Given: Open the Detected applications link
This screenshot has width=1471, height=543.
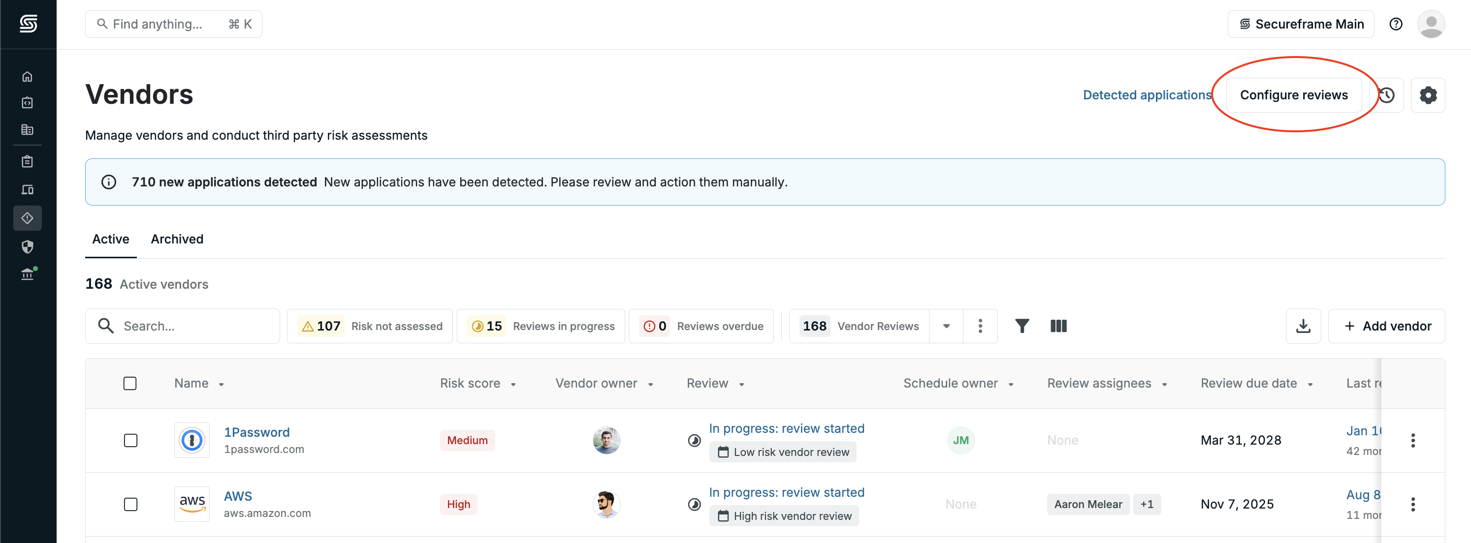Looking at the screenshot, I should pyautogui.click(x=1147, y=95).
